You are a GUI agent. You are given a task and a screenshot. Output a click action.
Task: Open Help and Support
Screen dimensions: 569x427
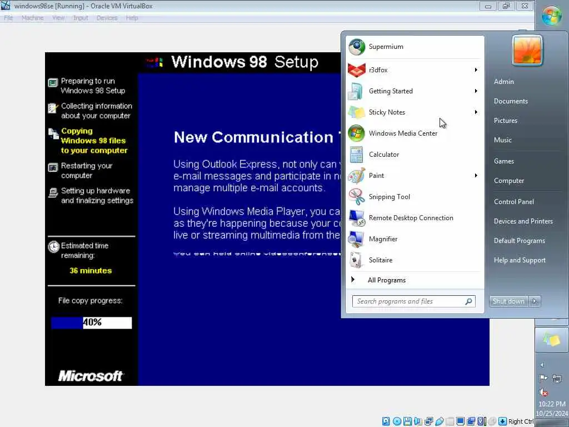tap(520, 260)
